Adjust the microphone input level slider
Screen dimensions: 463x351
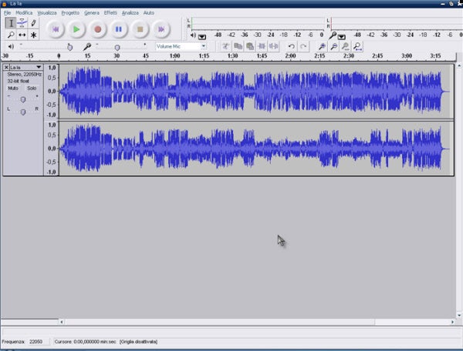[121, 47]
